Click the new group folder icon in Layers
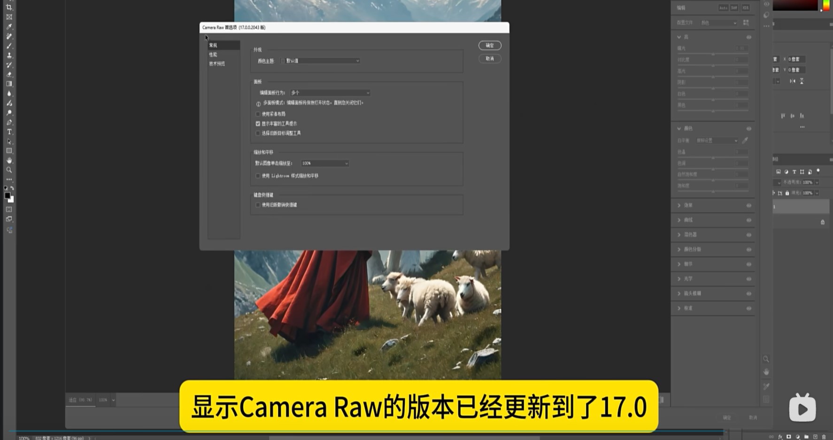 (x=807, y=437)
